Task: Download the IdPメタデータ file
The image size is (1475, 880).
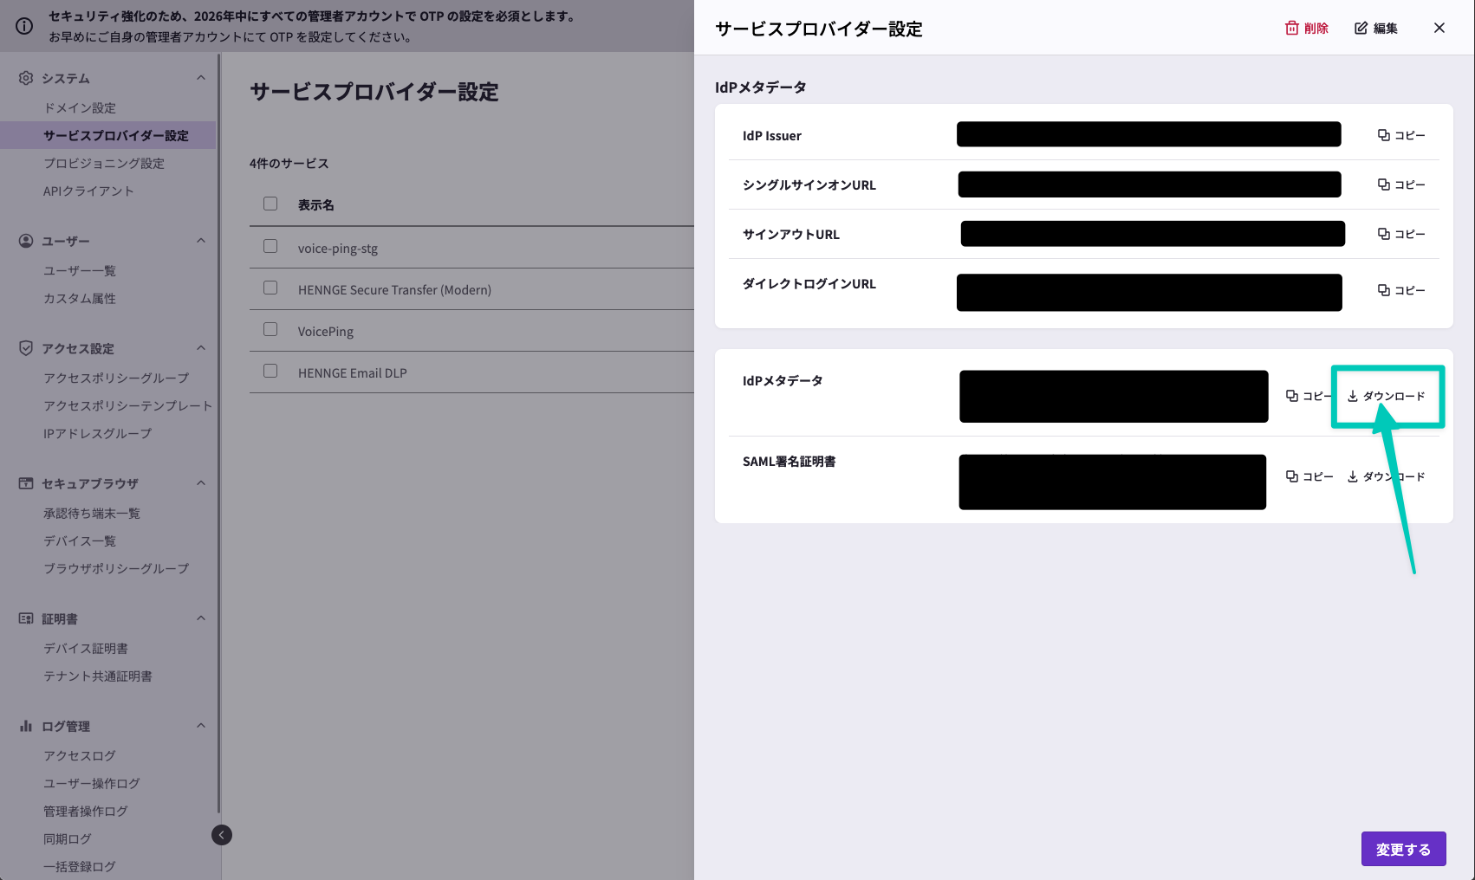Action: [x=1387, y=396]
